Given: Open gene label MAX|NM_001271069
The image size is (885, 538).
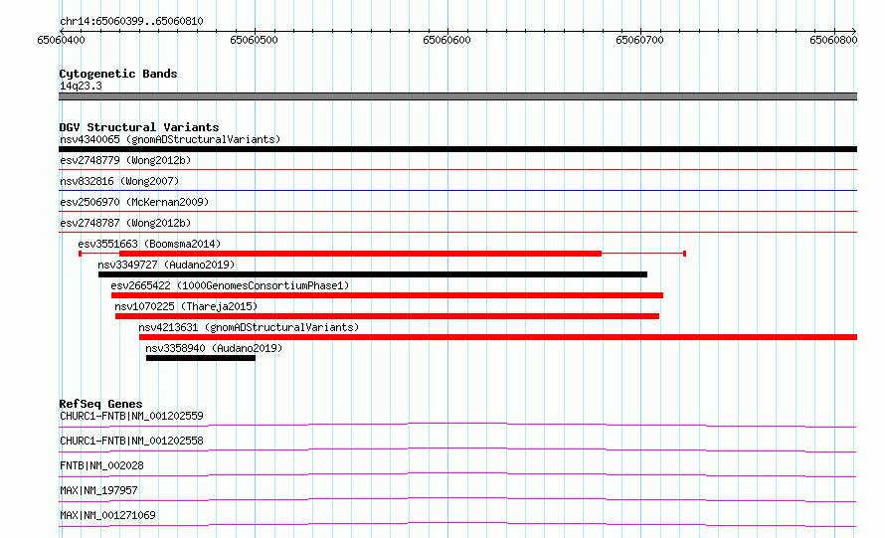Looking at the screenshot, I should click(x=107, y=515).
